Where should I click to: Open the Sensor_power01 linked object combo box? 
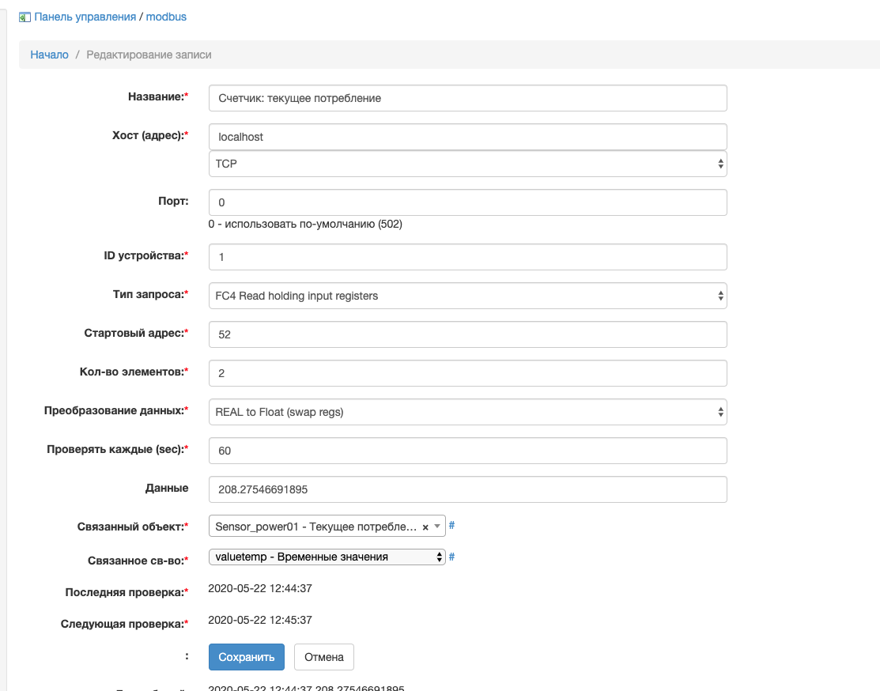[316, 527]
